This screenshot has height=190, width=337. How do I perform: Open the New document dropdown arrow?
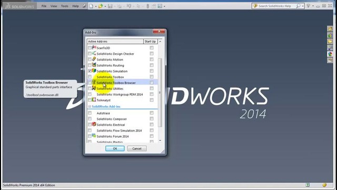click(x=96, y=6)
